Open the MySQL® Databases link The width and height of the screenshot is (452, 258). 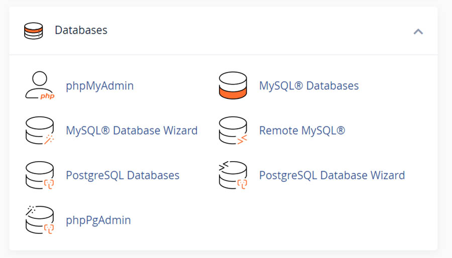(308, 86)
